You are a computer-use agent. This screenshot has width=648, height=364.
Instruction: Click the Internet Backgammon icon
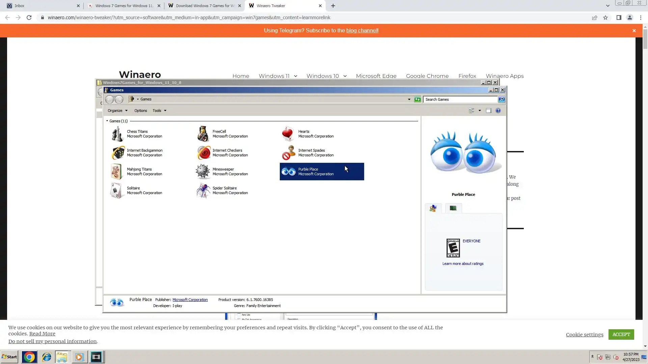click(x=118, y=153)
